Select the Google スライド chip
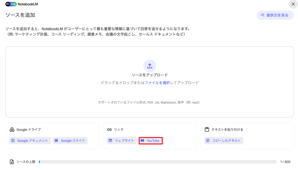 [x=70, y=141]
